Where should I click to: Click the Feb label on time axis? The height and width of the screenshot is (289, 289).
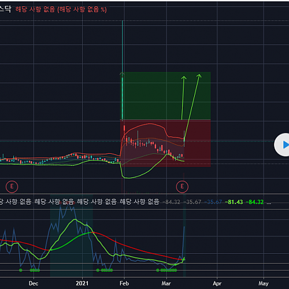tap(124, 283)
